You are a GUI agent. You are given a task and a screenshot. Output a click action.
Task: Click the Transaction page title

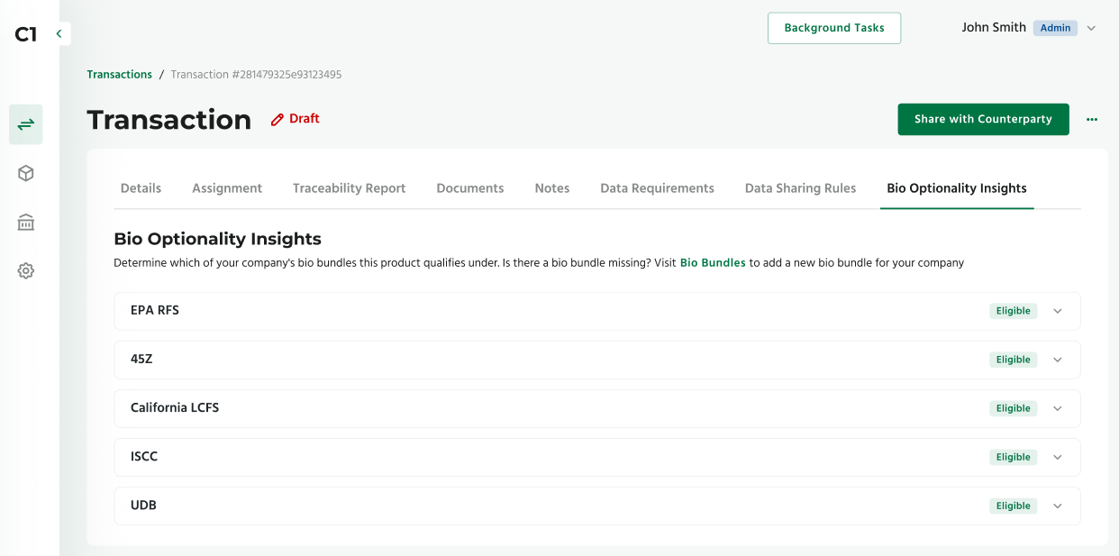tap(169, 119)
